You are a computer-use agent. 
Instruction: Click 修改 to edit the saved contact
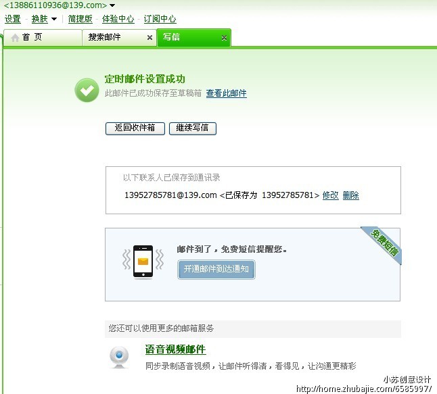(x=330, y=195)
